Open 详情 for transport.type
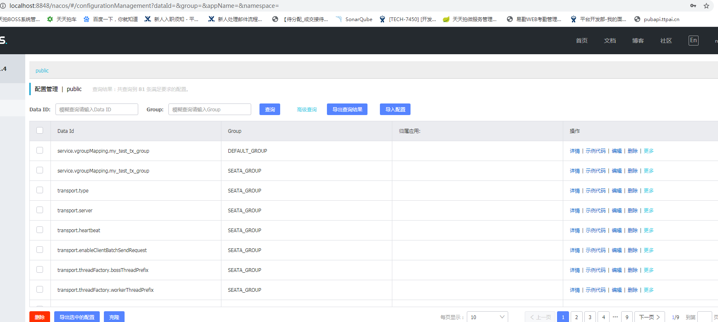The width and height of the screenshot is (718, 322). coord(575,191)
